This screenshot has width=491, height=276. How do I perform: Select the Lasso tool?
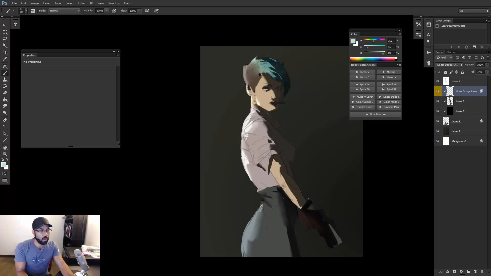pos(5,39)
